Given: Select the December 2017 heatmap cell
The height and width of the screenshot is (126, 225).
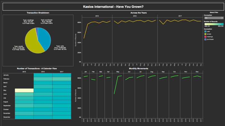Looking at the screenshot, I should (62, 117).
